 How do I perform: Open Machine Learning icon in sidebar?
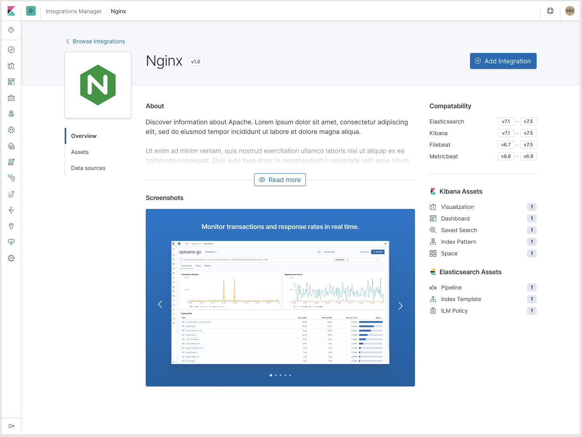pos(11,130)
